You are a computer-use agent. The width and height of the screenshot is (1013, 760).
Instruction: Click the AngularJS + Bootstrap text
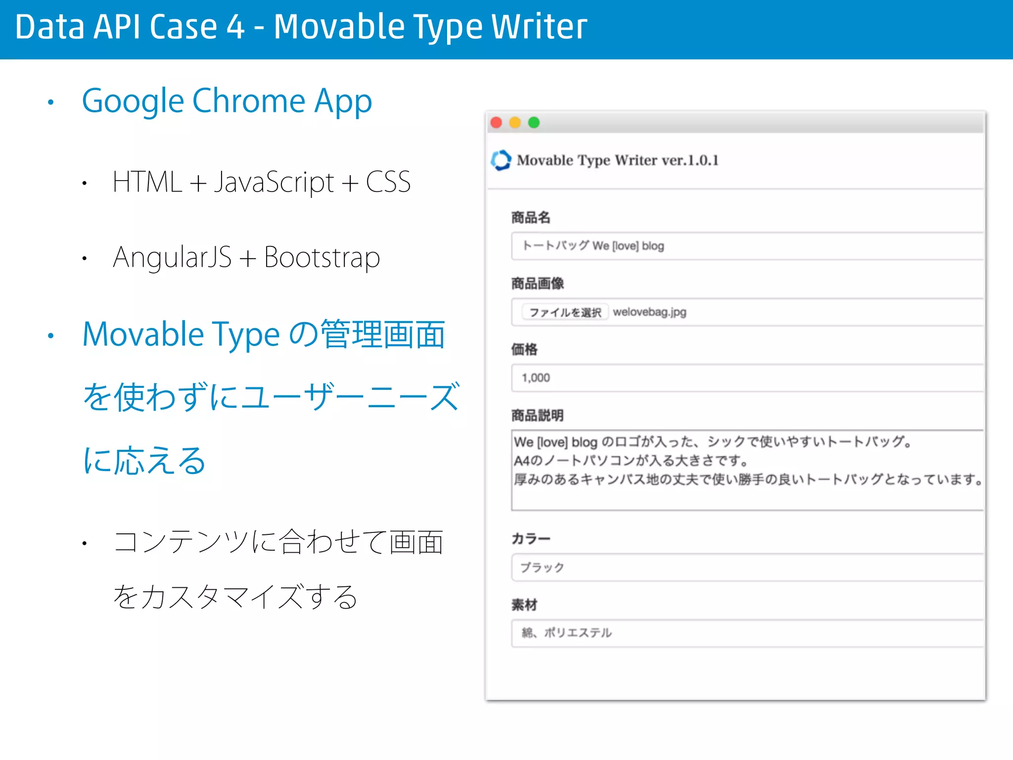click(x=246, y=258)
